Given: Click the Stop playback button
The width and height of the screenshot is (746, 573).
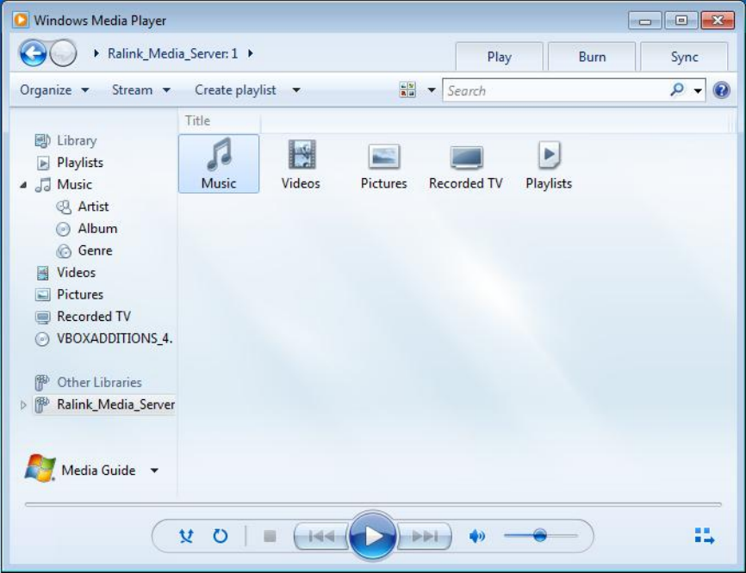Looking at the screenshot, I should [270, 536].
